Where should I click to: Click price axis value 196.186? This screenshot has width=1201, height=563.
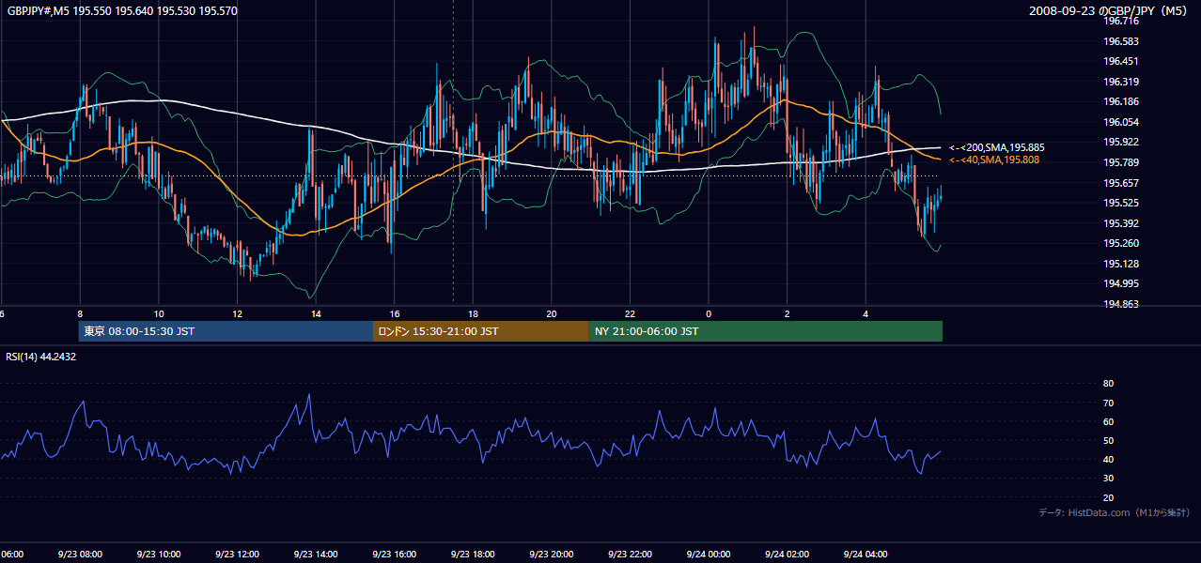(1121, 101)
